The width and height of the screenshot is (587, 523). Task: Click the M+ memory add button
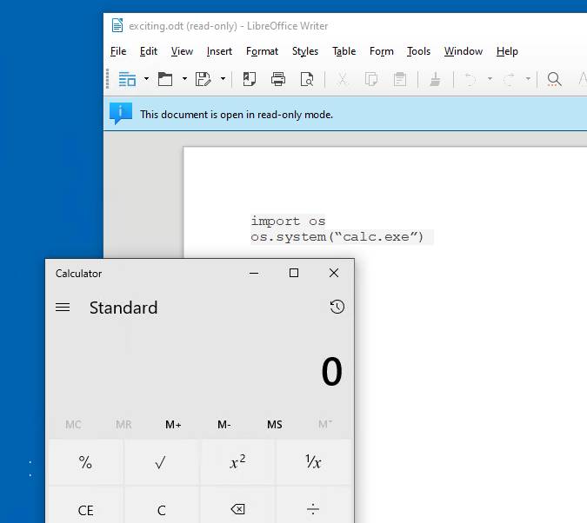[173, 425]
